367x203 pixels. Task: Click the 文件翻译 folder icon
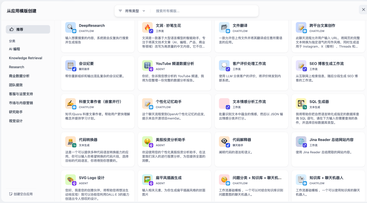click(x=224, y=28)
